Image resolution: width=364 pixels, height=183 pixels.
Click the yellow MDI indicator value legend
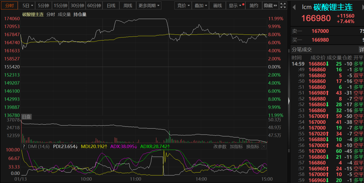point(94,147)
